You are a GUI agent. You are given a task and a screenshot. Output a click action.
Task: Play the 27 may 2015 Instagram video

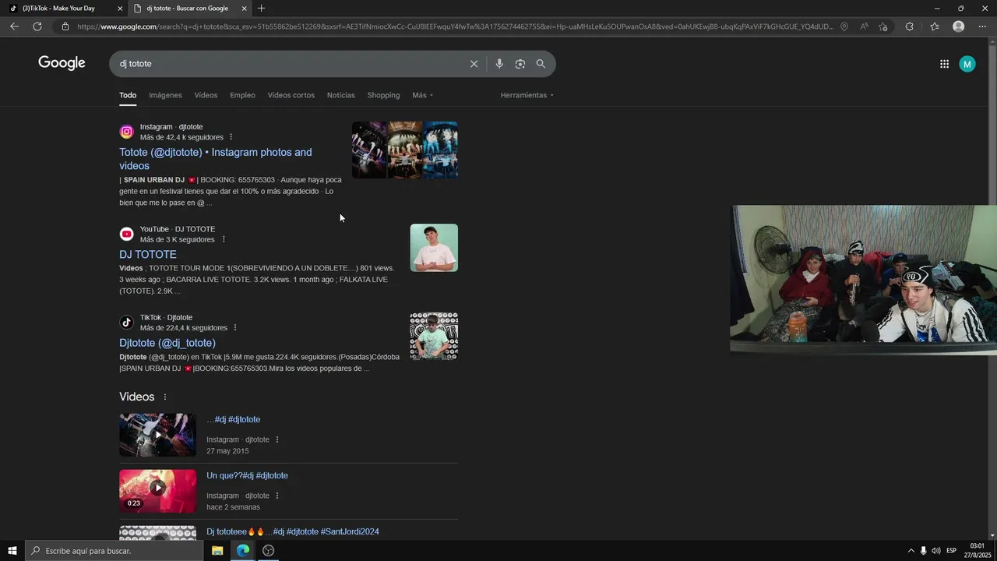point(157,435)
